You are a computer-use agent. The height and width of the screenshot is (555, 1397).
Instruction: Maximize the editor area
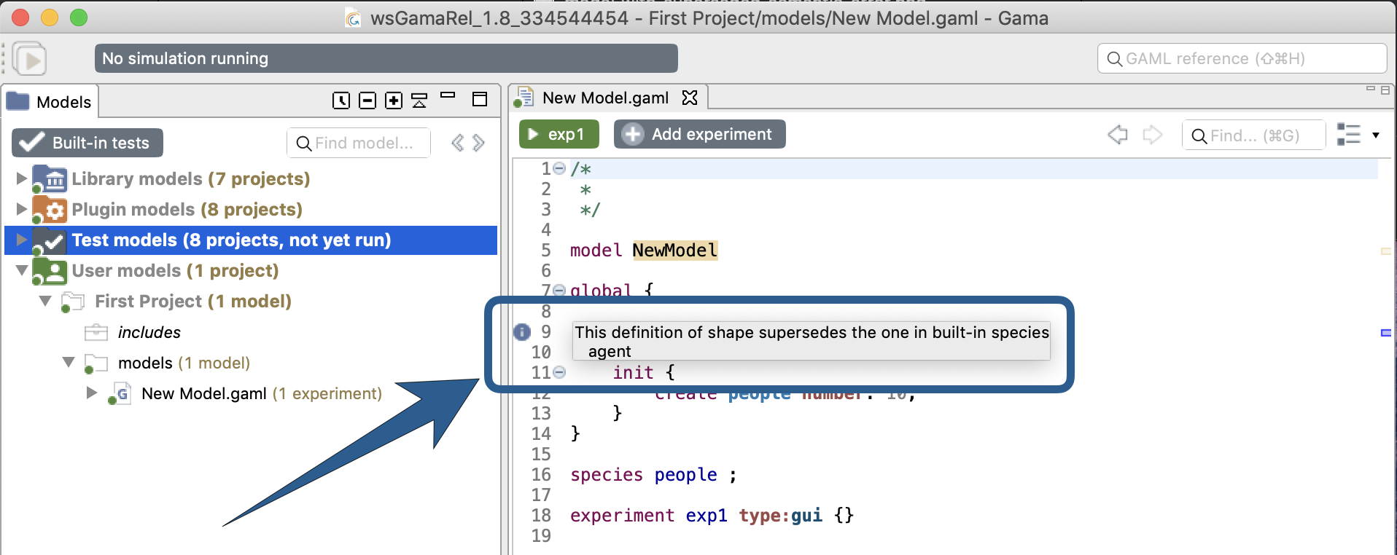coord(1385,90)
